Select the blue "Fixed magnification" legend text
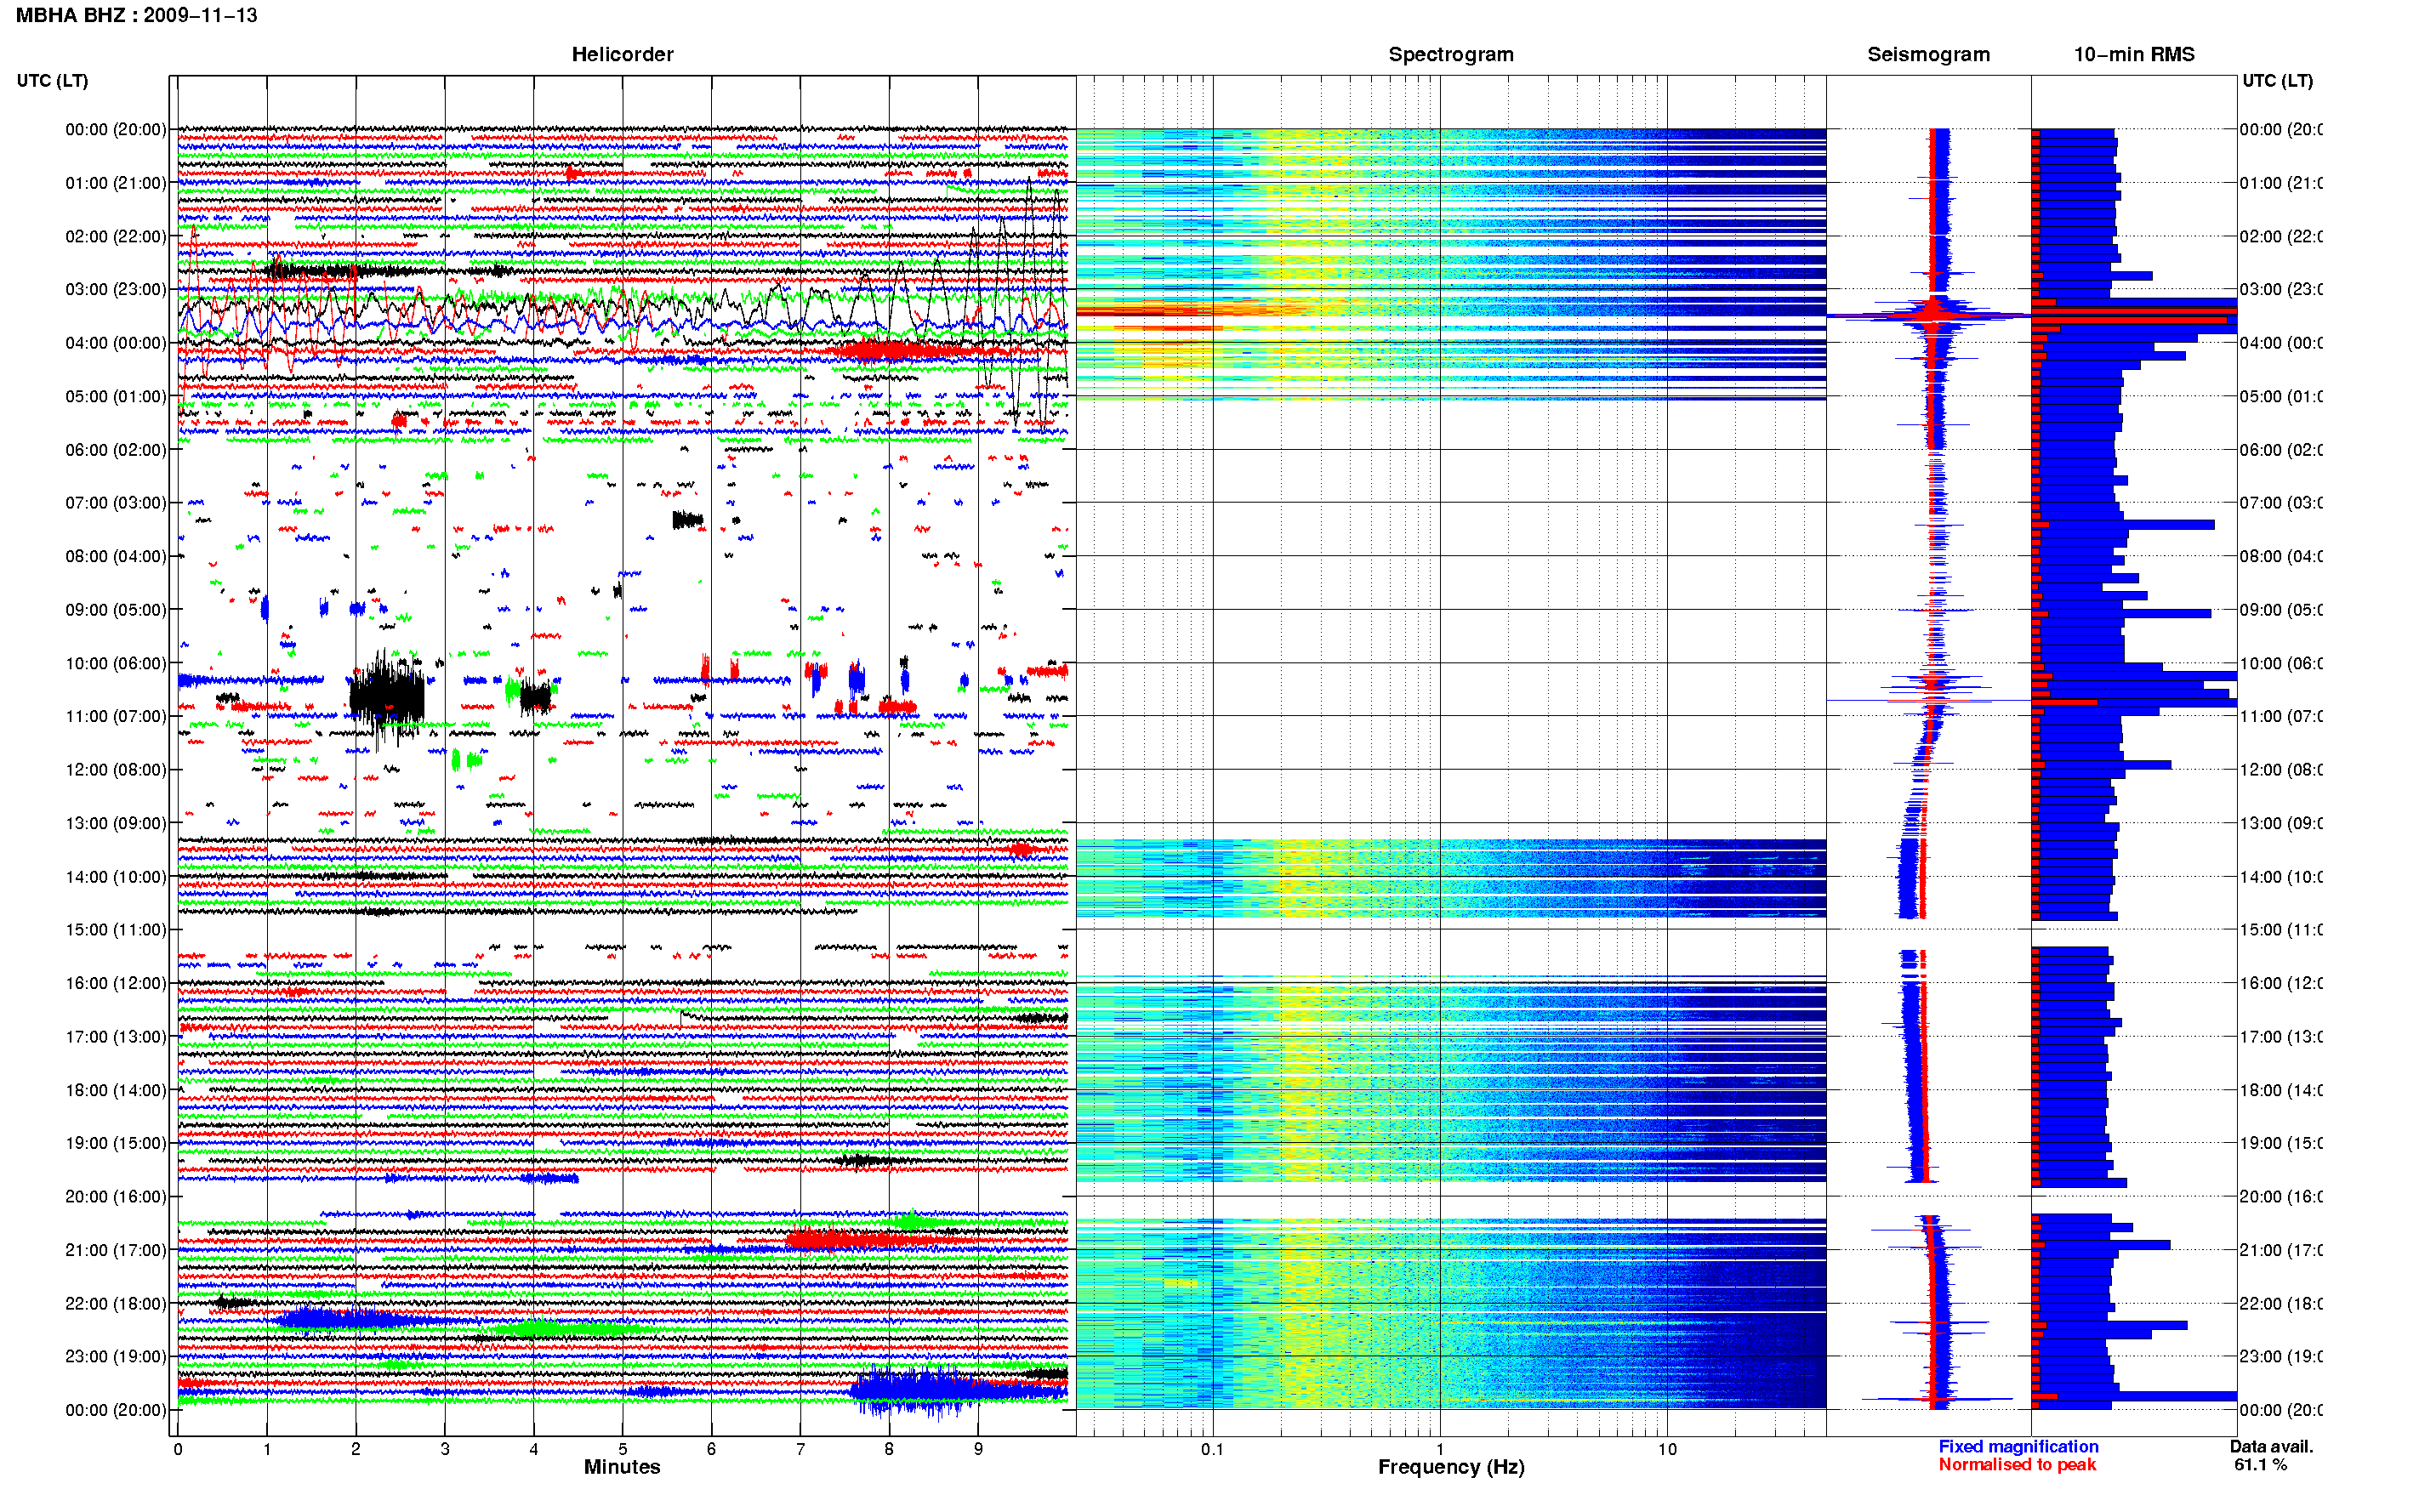 pos(2018,1446)
